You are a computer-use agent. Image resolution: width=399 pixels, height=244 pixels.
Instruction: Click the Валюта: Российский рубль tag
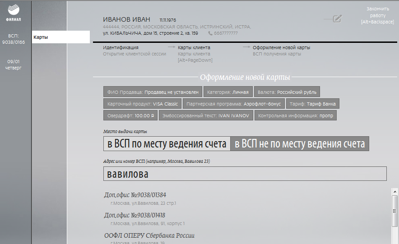tap(287, 92)
